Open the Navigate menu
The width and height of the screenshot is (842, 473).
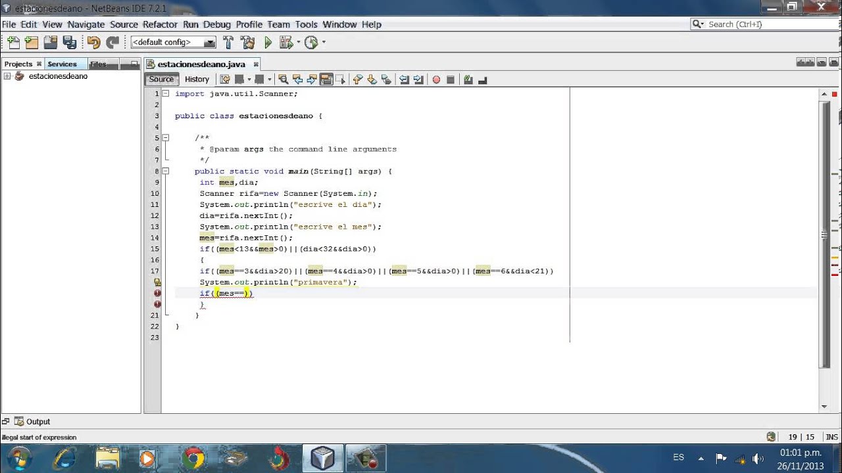click(86, 24)
